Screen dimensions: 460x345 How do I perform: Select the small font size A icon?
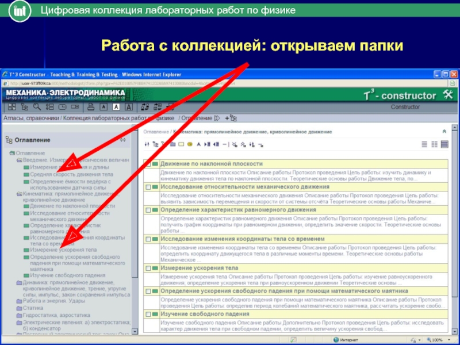click(103, 107)
